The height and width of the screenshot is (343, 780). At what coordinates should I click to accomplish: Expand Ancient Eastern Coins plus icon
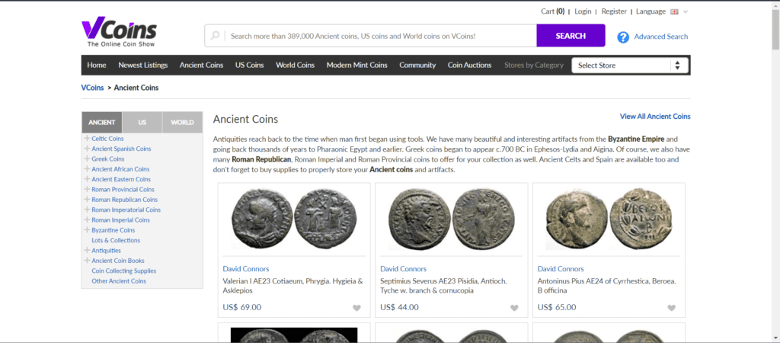(x=88, y=179)
